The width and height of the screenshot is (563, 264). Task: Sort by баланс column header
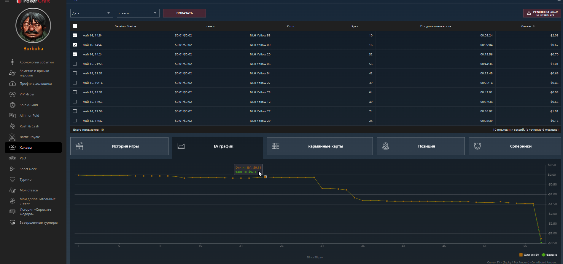528,26
